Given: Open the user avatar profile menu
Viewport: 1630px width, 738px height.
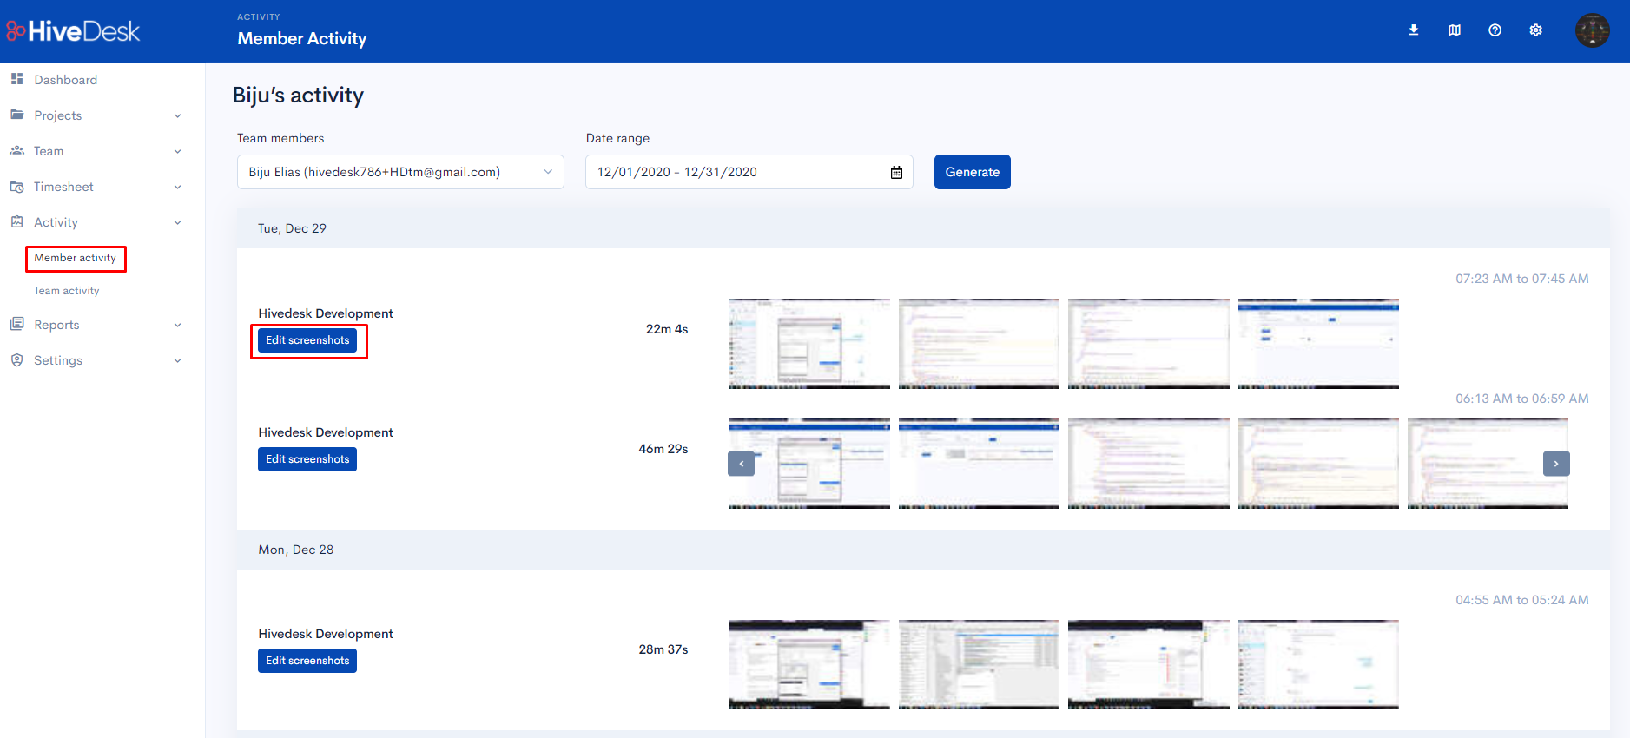Looking at the screenshot, I should coord(1592,30).
